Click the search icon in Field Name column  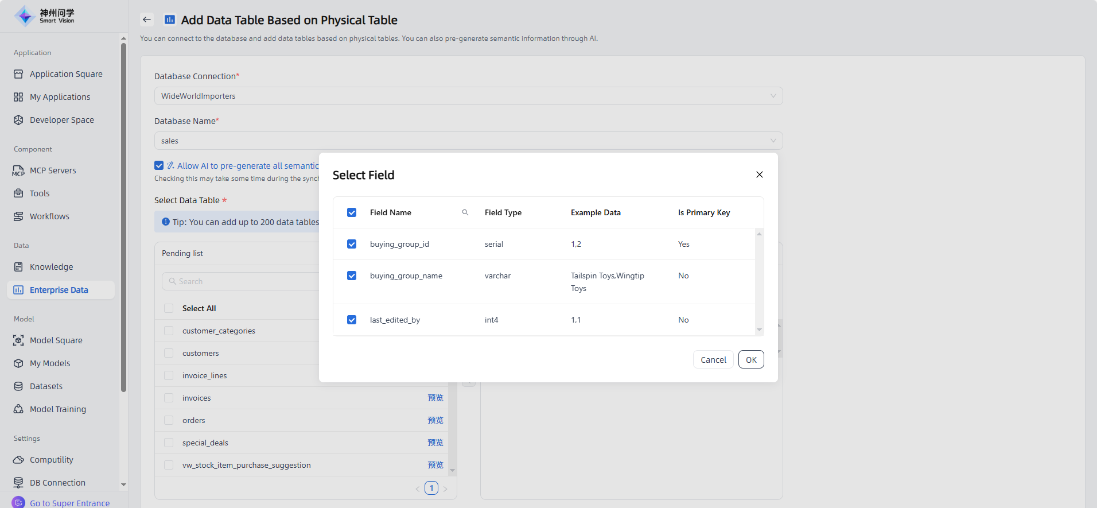coord(465,212)
